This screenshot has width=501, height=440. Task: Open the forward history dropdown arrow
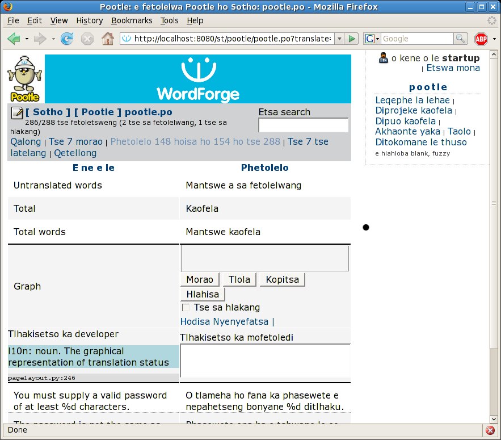click(x=53, y=39)
